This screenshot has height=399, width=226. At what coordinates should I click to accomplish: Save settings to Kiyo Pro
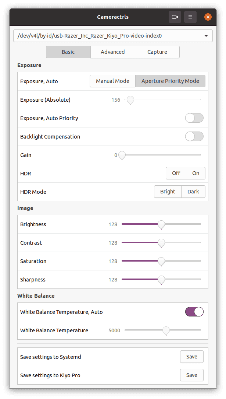pos(191,375)
